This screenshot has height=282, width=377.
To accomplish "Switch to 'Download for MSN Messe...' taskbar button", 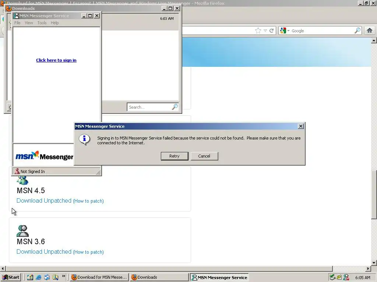I will point(99,277).
